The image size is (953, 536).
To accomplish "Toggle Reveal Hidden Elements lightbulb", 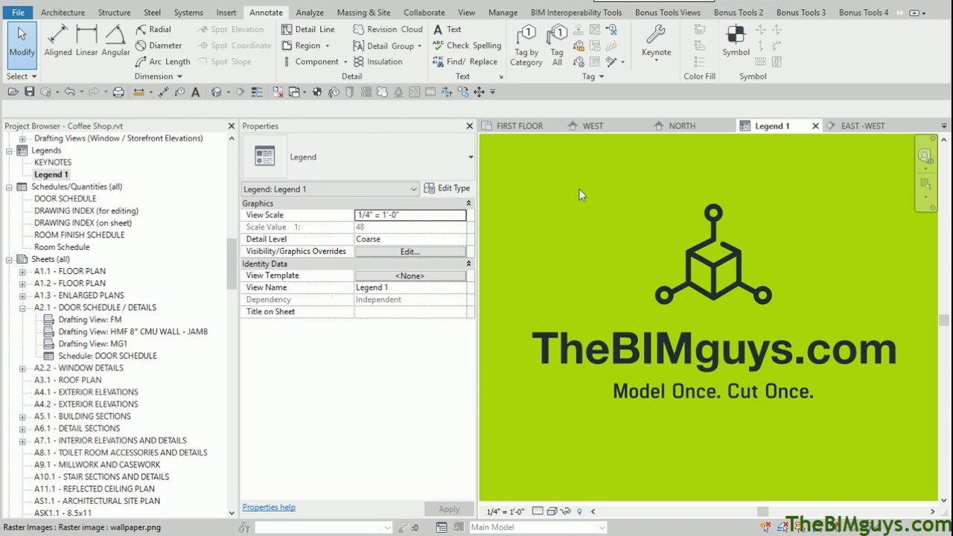I will [579, 511].
